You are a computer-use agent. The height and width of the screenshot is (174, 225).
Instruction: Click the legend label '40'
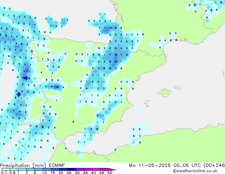click(x=93, y=173)
